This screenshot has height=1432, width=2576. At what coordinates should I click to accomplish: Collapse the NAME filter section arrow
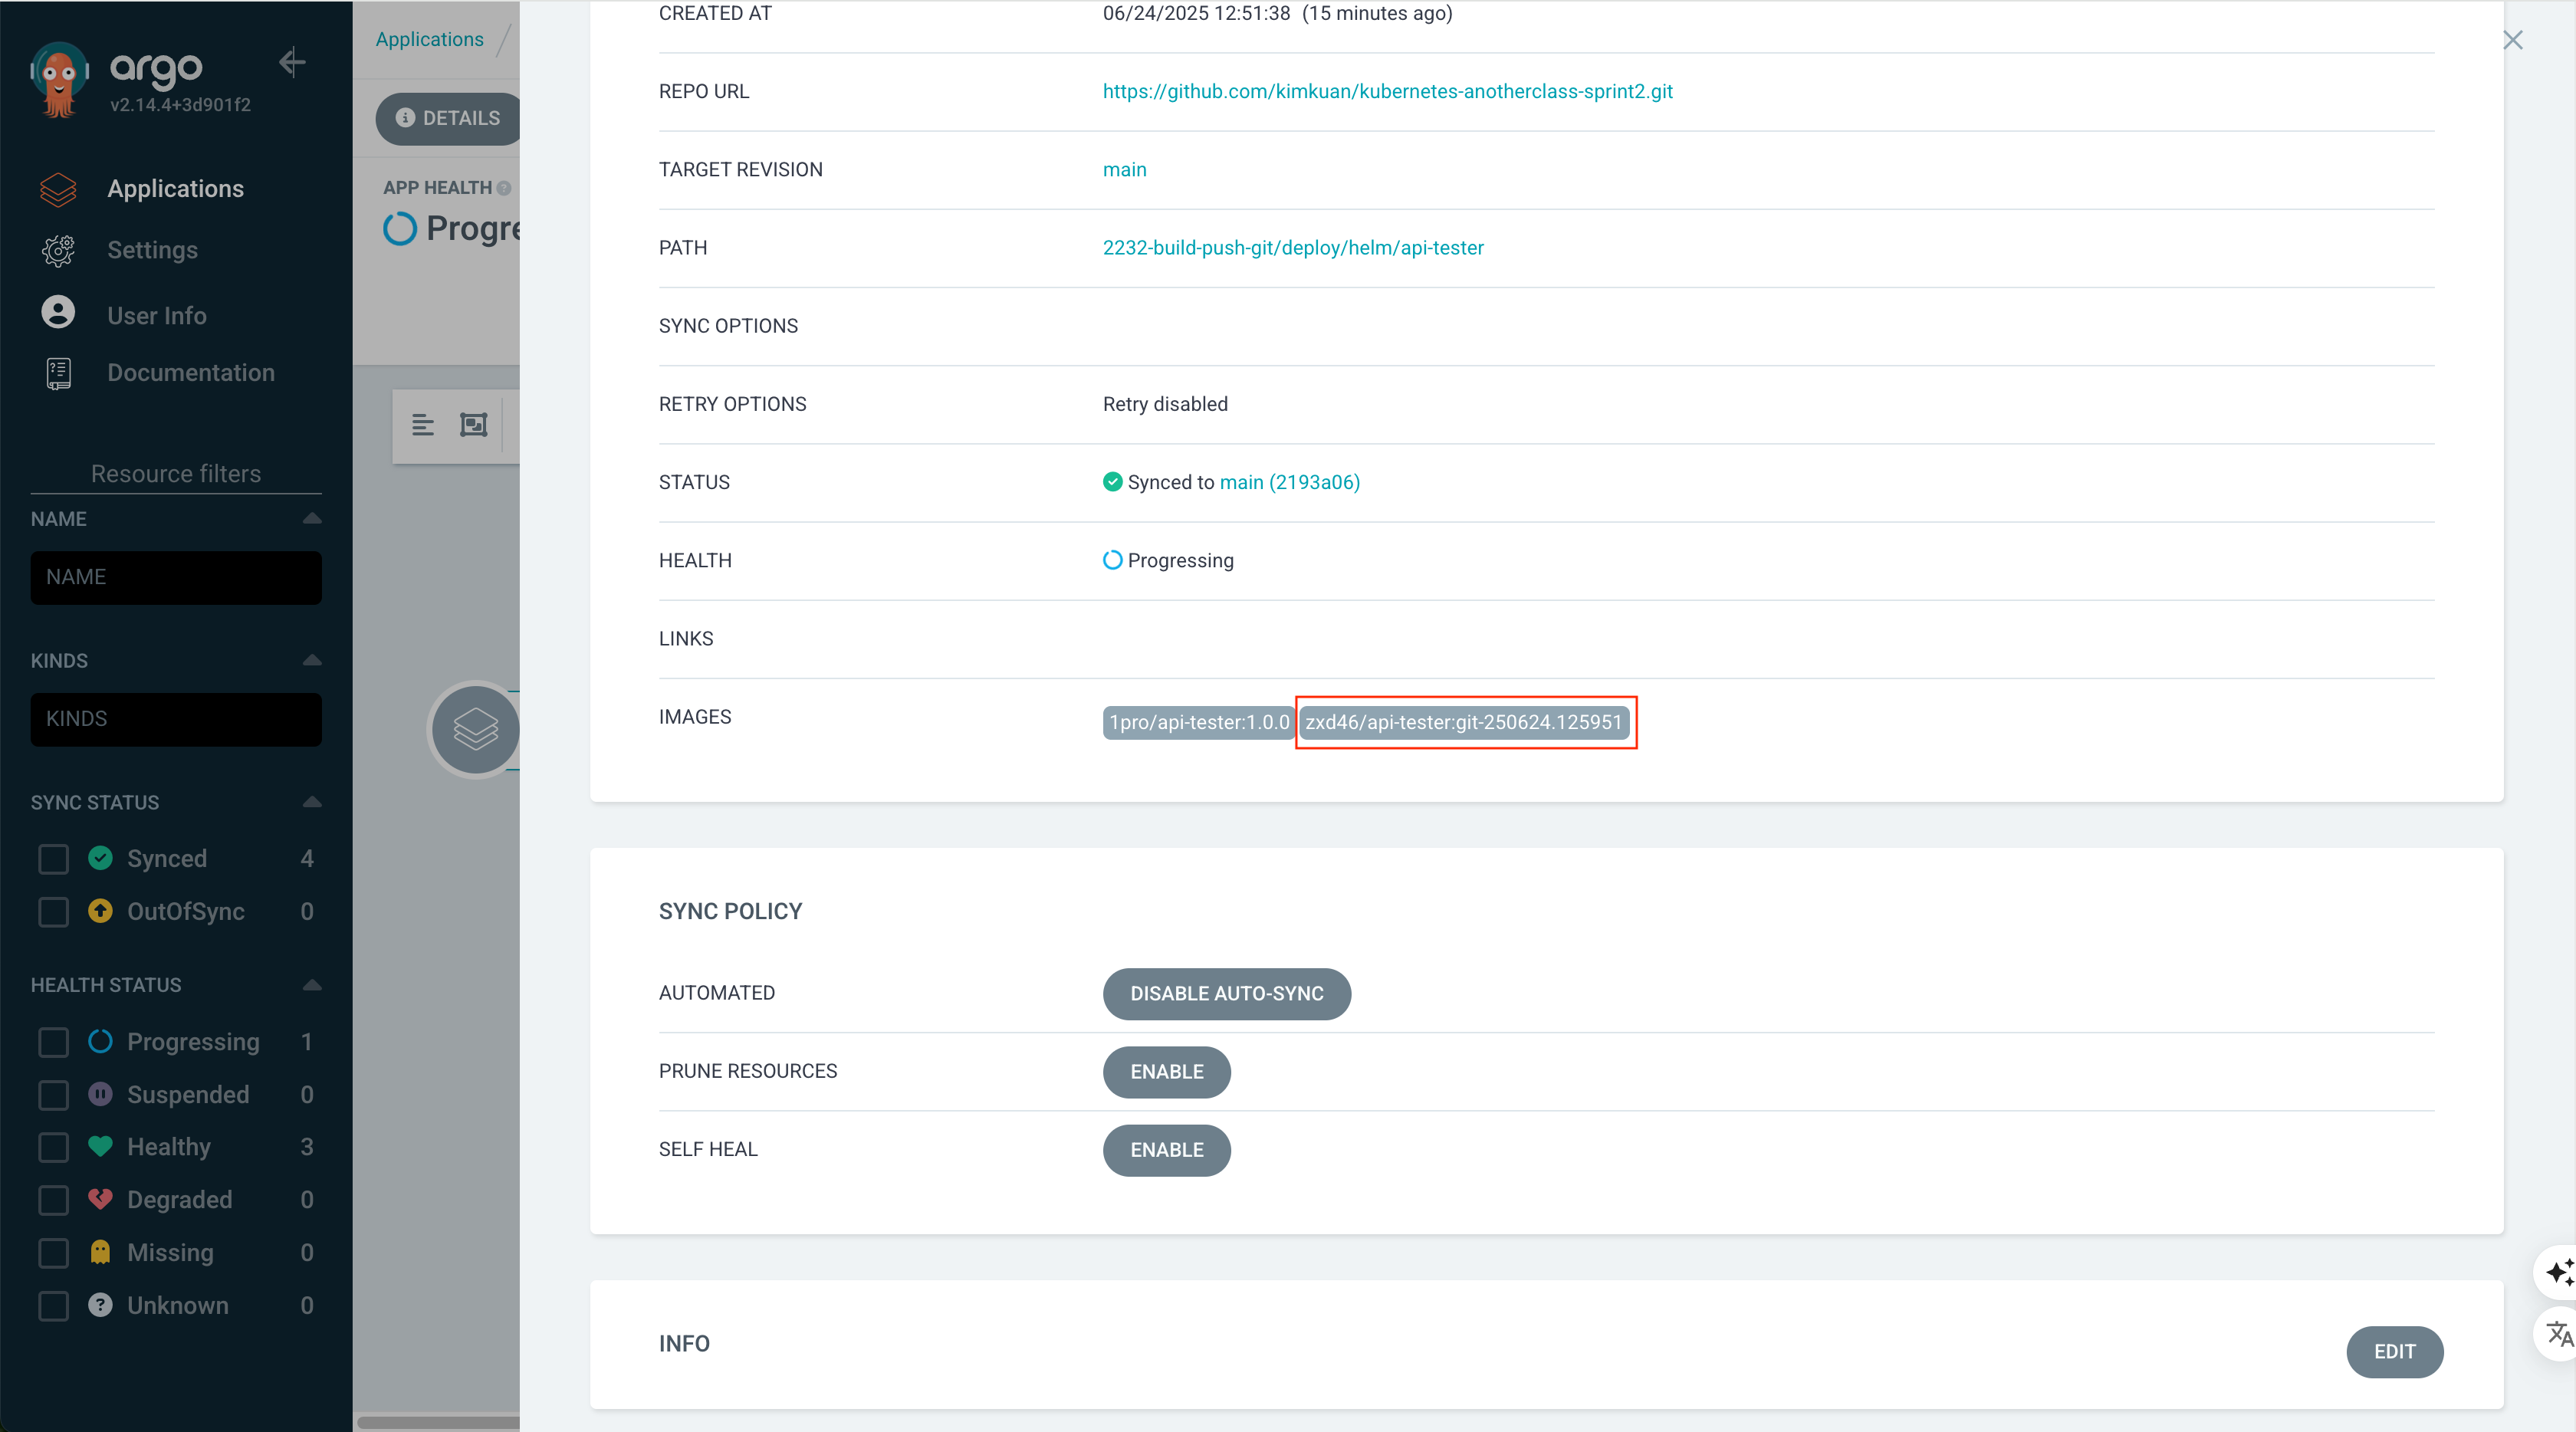coord(312,518)
